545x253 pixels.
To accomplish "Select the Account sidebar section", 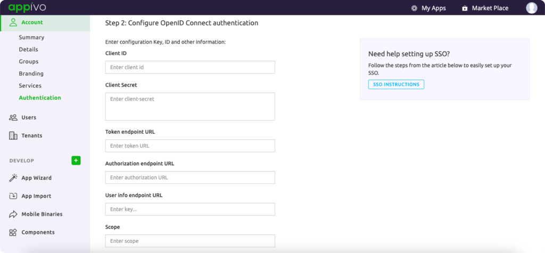I will tap(45, 22).
